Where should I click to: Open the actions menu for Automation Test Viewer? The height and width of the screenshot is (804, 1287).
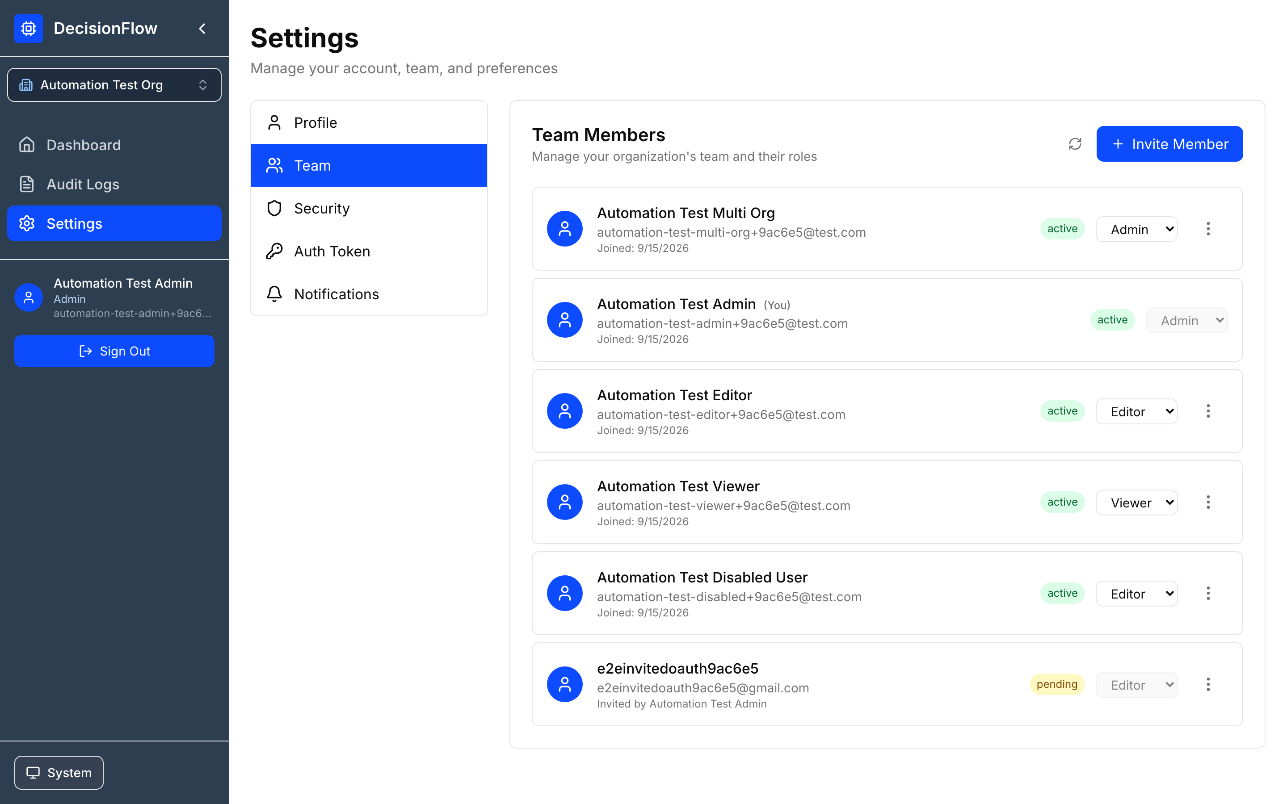point(1208,502)
